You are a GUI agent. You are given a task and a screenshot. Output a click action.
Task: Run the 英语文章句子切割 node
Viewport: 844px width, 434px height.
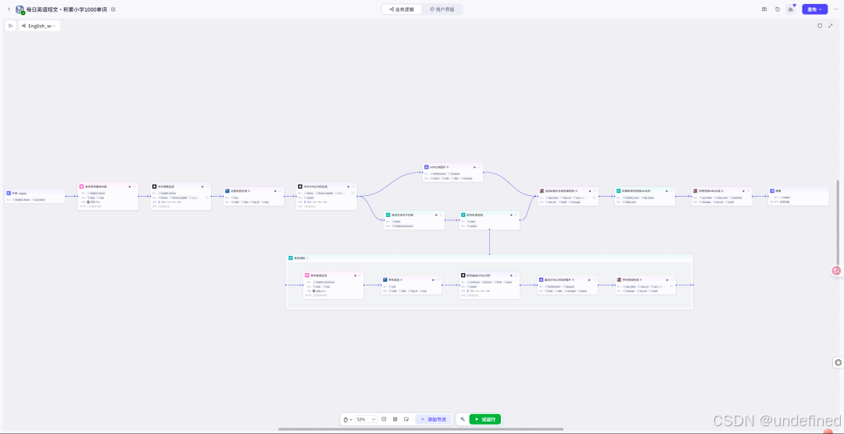pyautogui.click(x=435, y=215)
